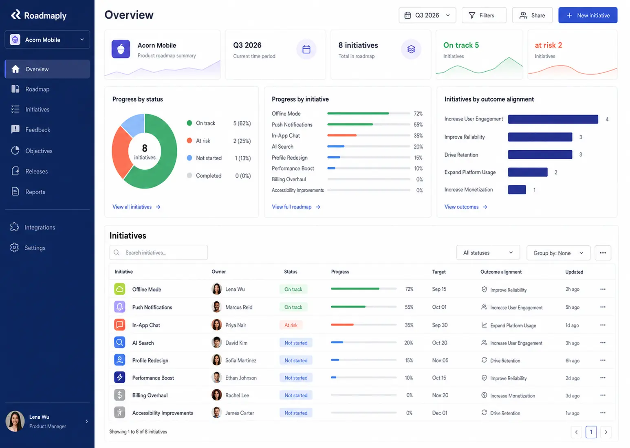630x448 pixels.
Task: Click the calendar icon in Q3 2026 card
Action: [x=306, y=49]
